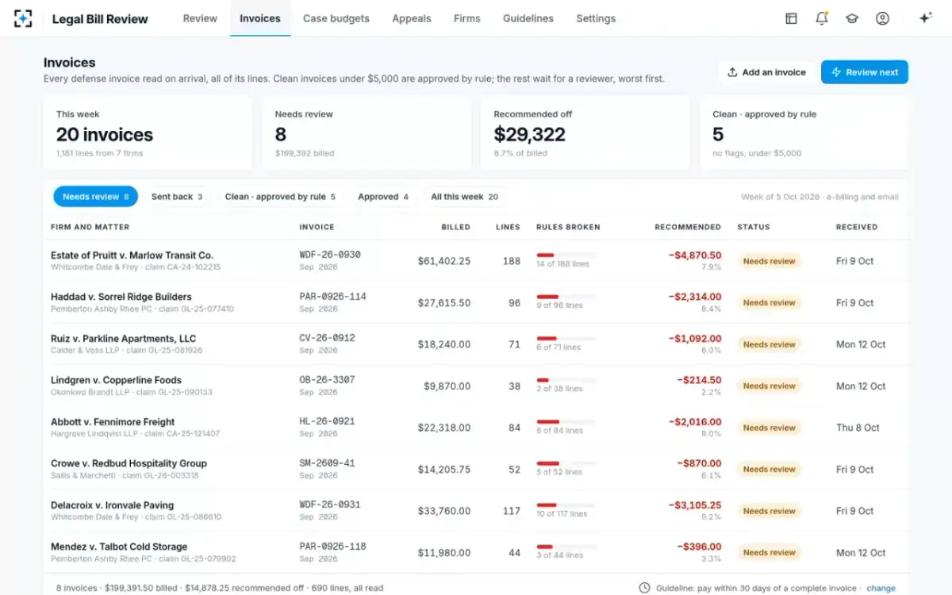
Task: Open the sparkle assistant icon
Action: click(x=925, y=18)
